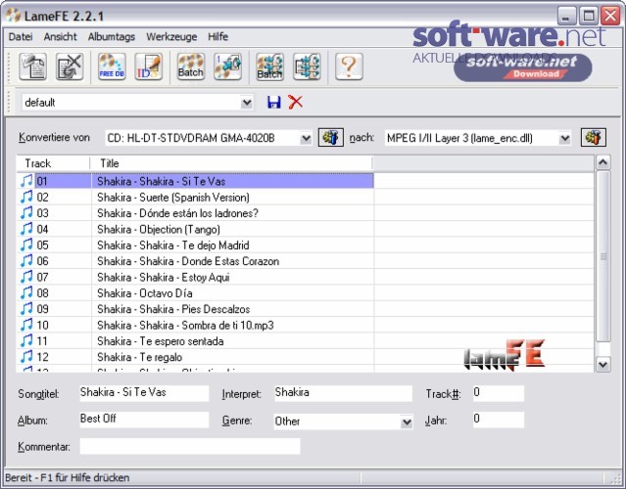The width and height of the screenshot is (626, 489).
Task: Click the toolbar icon left of help
Action: 307,67
